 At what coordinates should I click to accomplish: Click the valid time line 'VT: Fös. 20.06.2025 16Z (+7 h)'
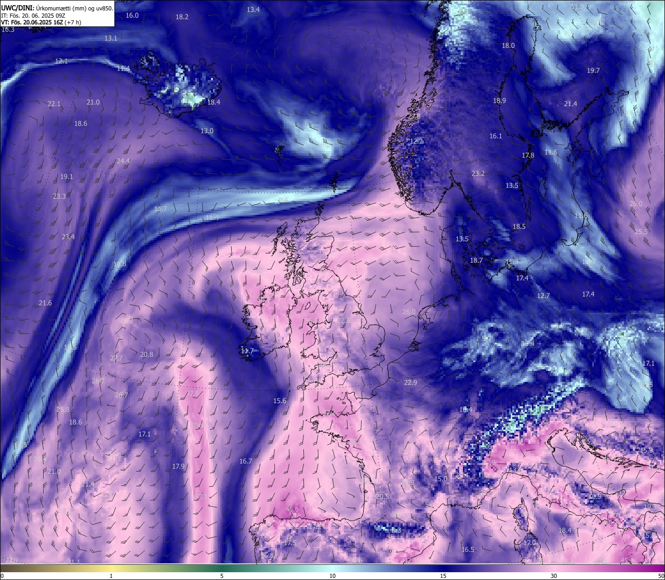coord(42,22)
